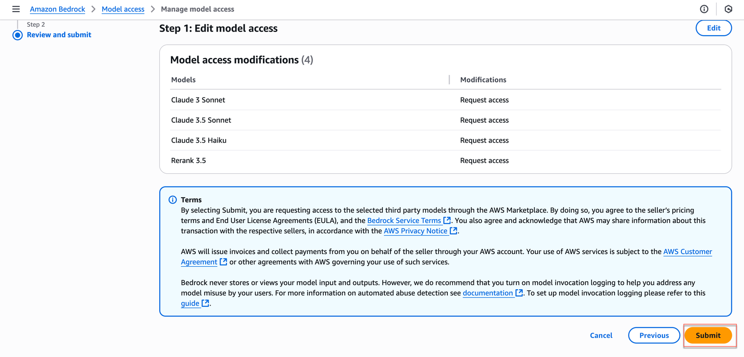Click the Models column divider handle

450,80
